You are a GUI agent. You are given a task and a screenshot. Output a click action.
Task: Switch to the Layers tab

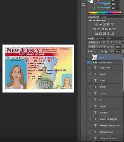pyautogui.click(x=91, y=39)
